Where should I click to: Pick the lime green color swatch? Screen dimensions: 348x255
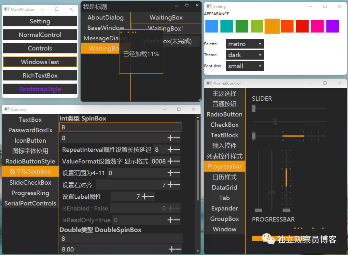point(257,26)
